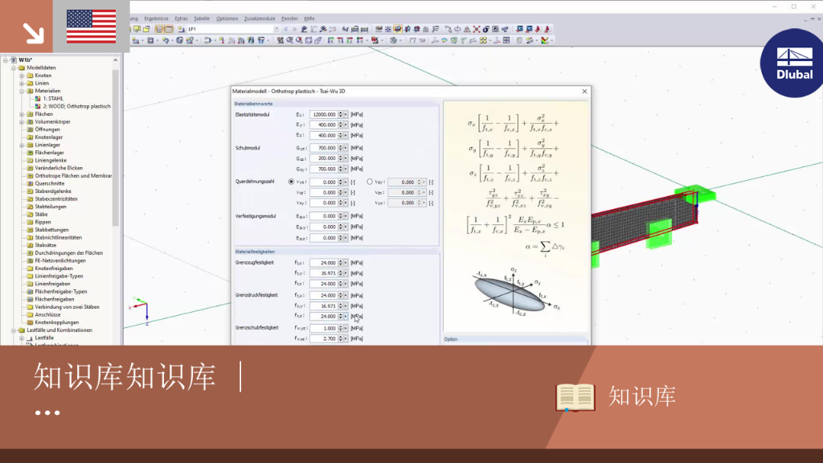Open the LF1 load case dropdown
The width and height of the screenshot is (823, 463).
276,30
